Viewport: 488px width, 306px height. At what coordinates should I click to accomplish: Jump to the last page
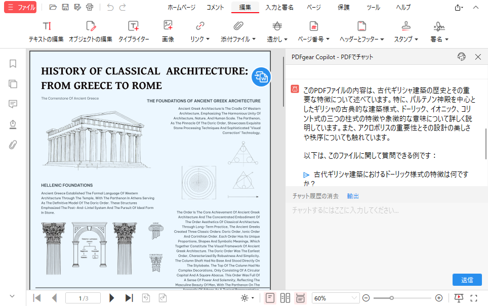click(x=129, y=298)
